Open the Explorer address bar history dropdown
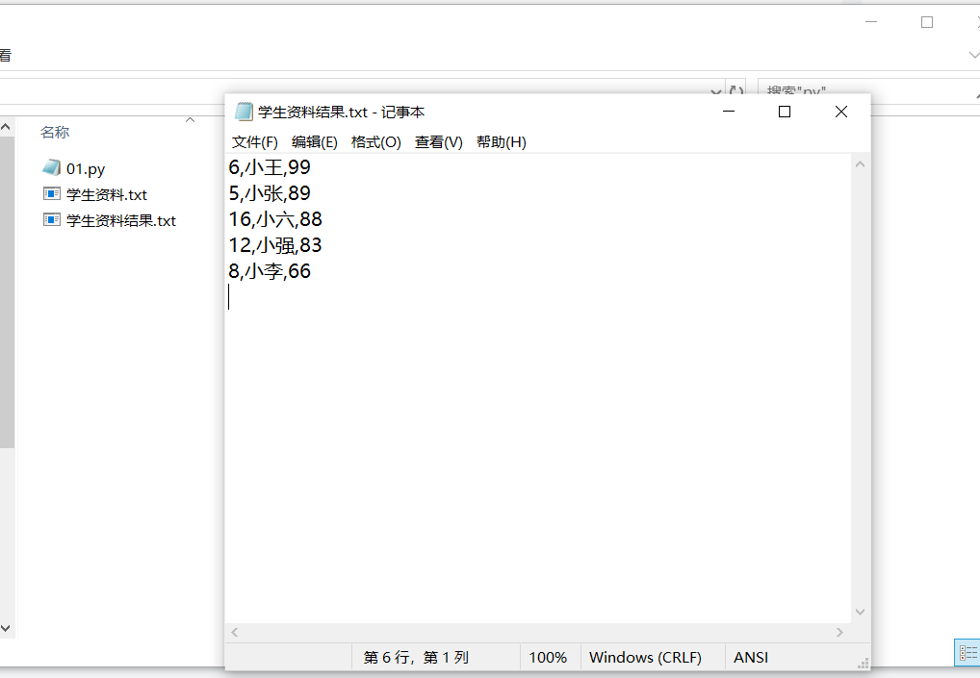This screenshot has height=678, width=980. tap(715, 91)
